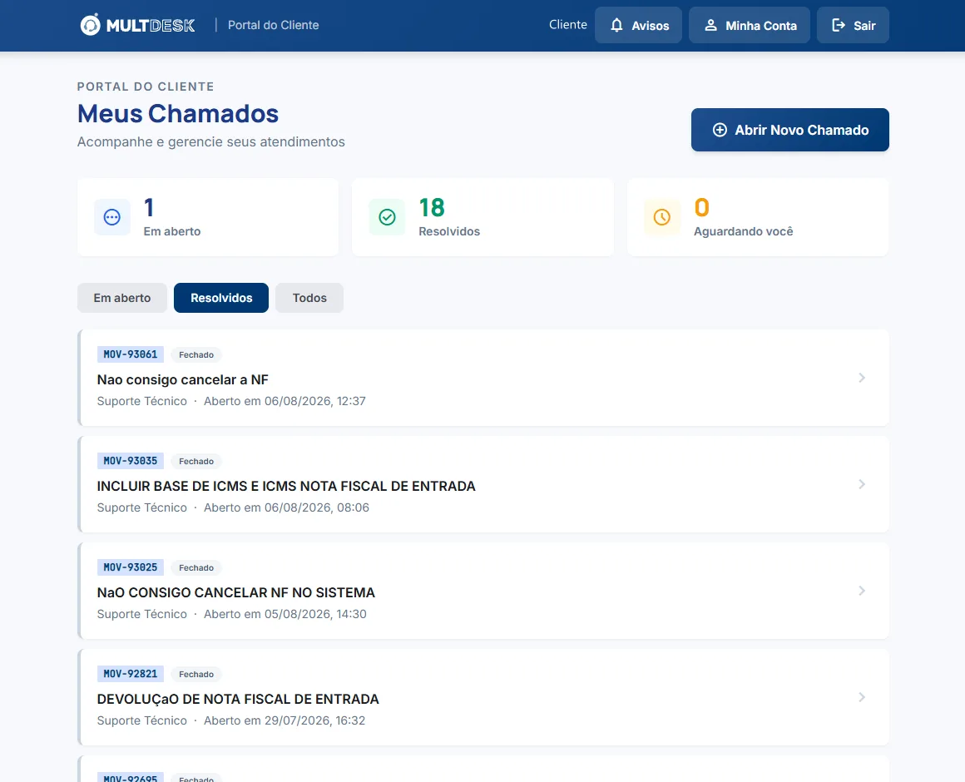Click the orange clock icon beside Aguardando você
Image resolution: width=965 pixels, height=782 pixels.
coord(662,217)
